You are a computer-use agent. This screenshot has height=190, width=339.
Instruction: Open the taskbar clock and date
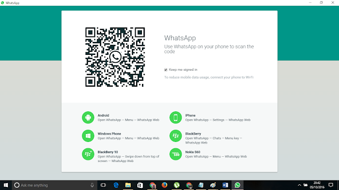coord(317,185)
